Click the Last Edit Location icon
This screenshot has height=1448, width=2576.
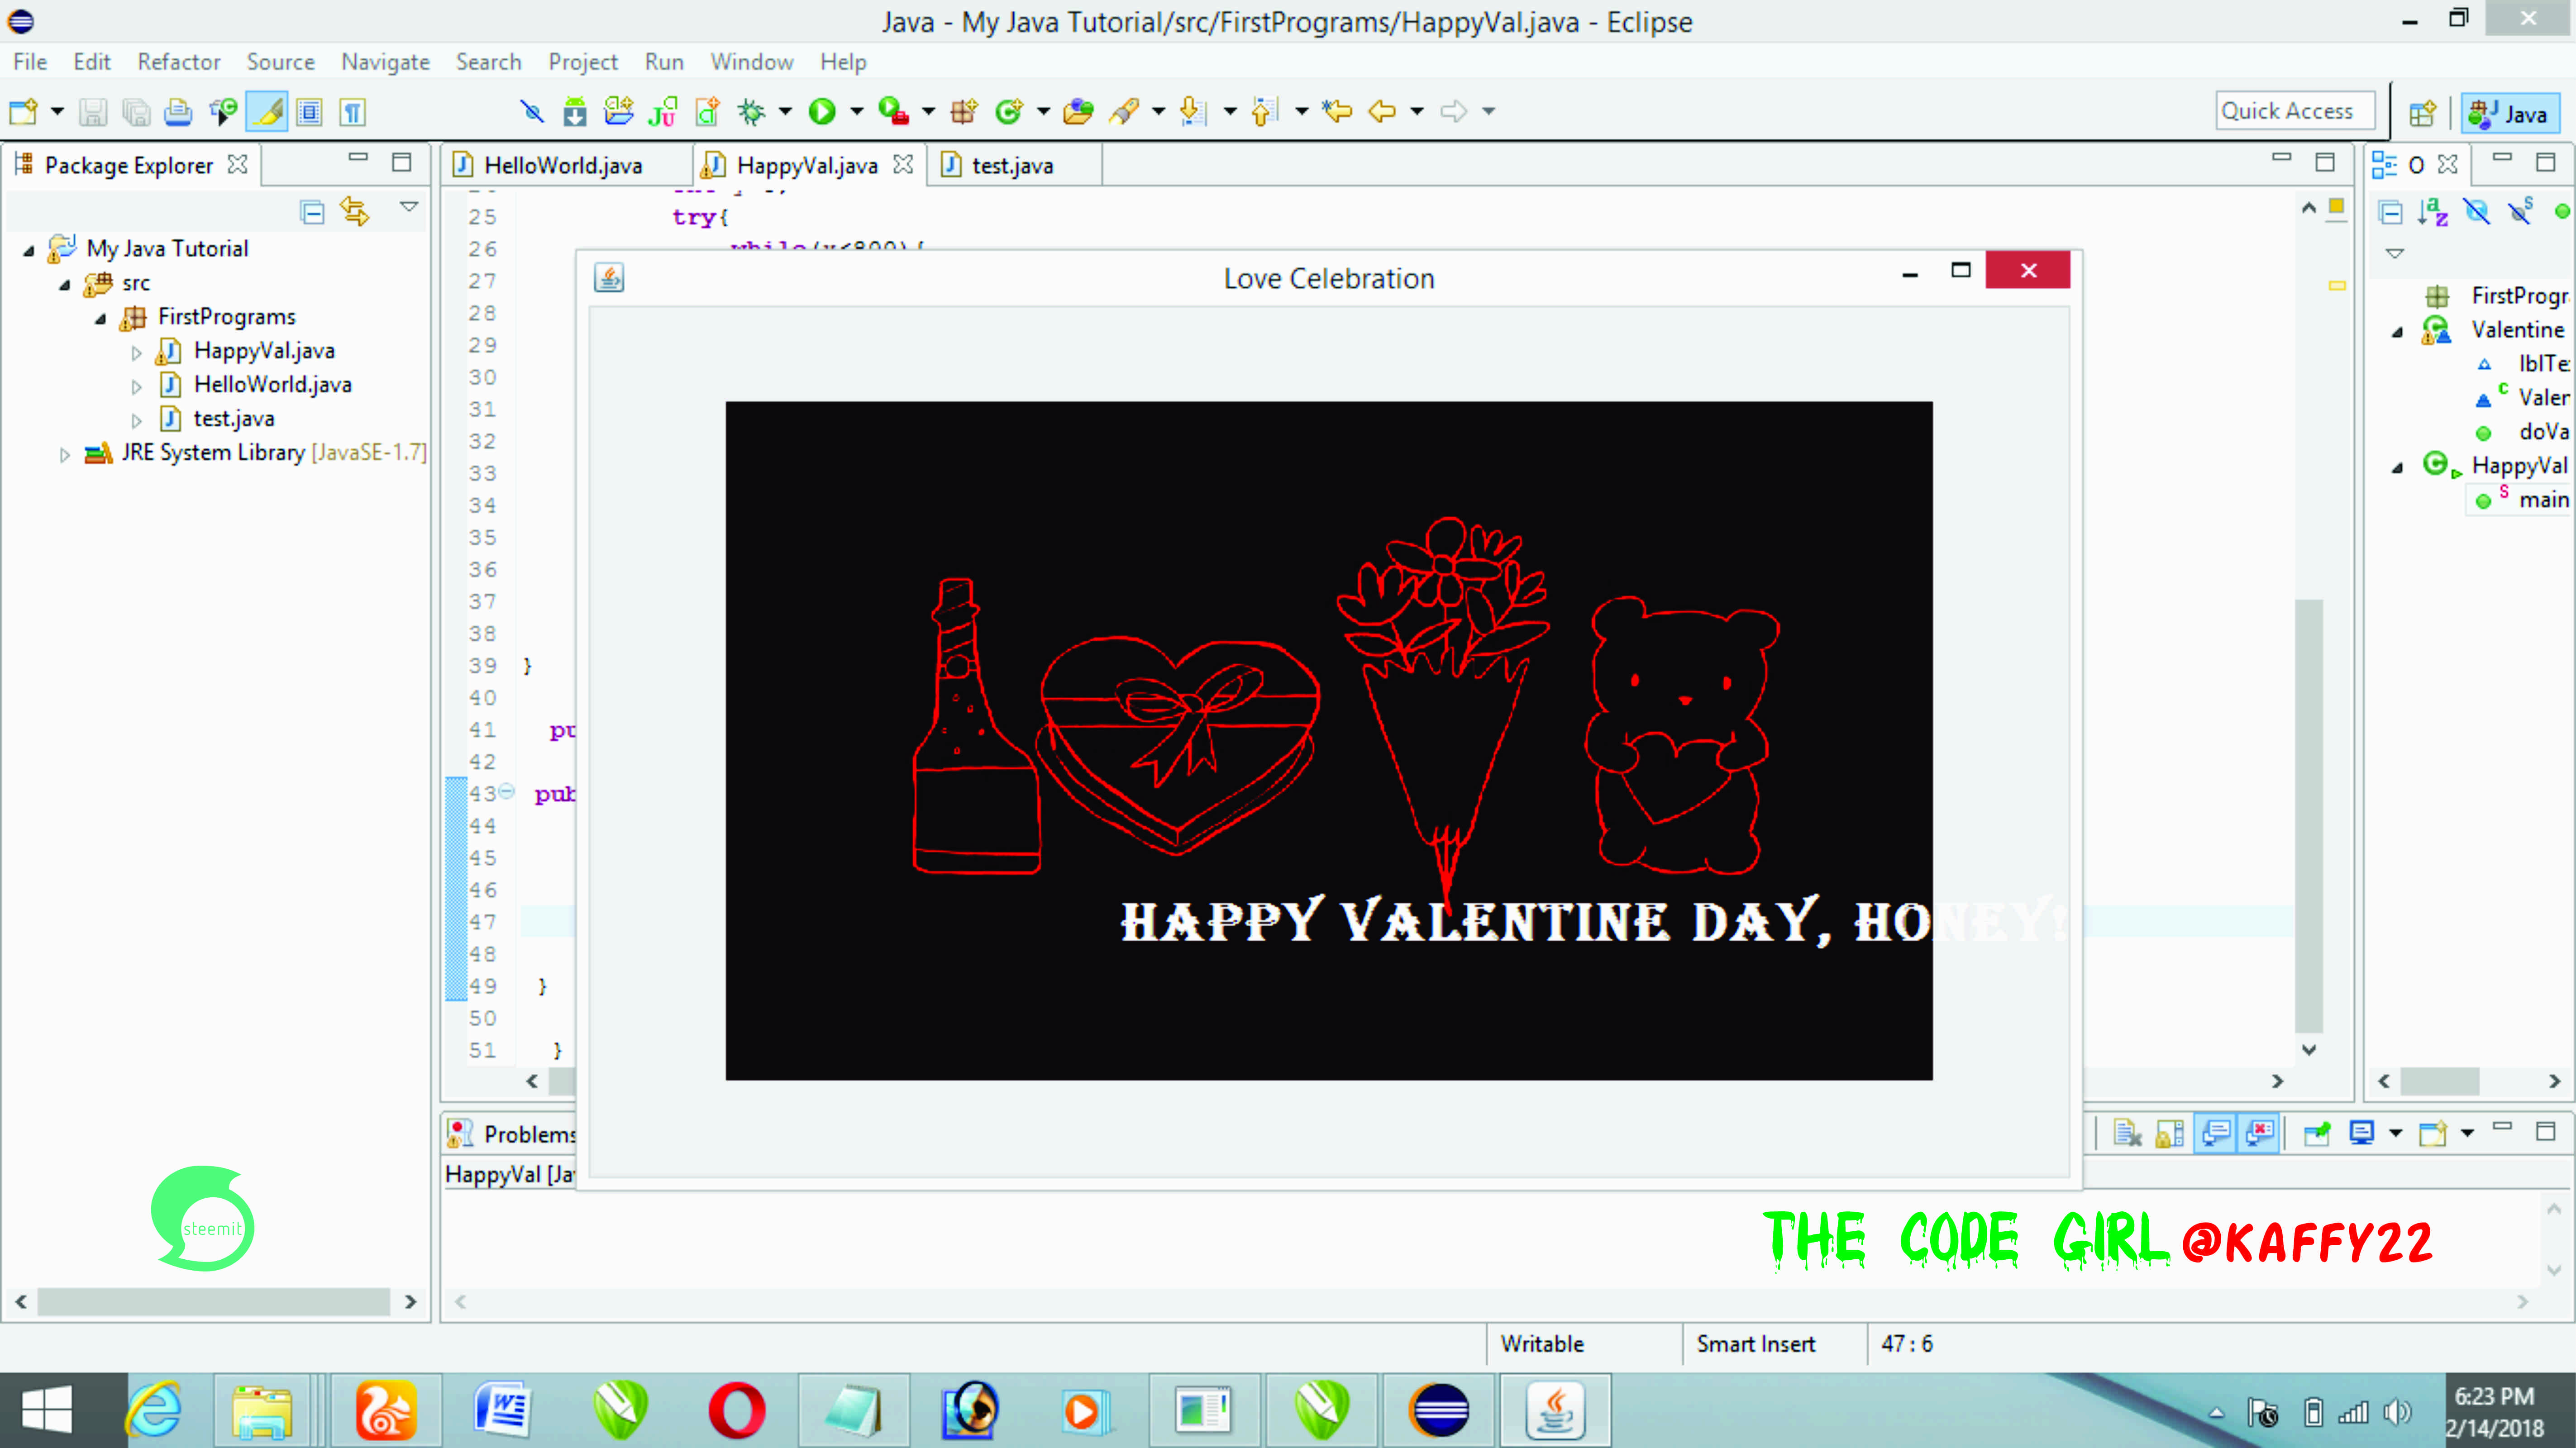click(1337, 111)
